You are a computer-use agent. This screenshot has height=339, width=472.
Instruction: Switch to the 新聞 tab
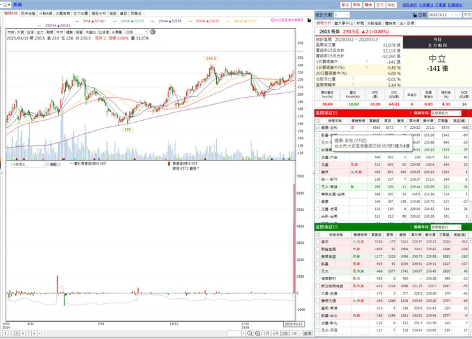pyautogui.click(x=360, y=23)
